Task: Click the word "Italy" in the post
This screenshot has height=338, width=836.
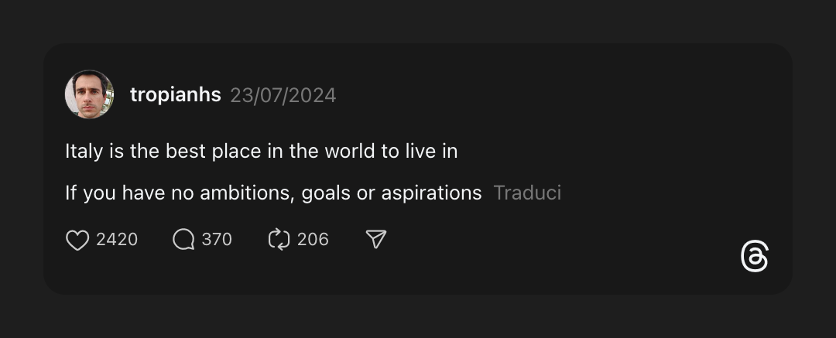Action: coord(84,151)
